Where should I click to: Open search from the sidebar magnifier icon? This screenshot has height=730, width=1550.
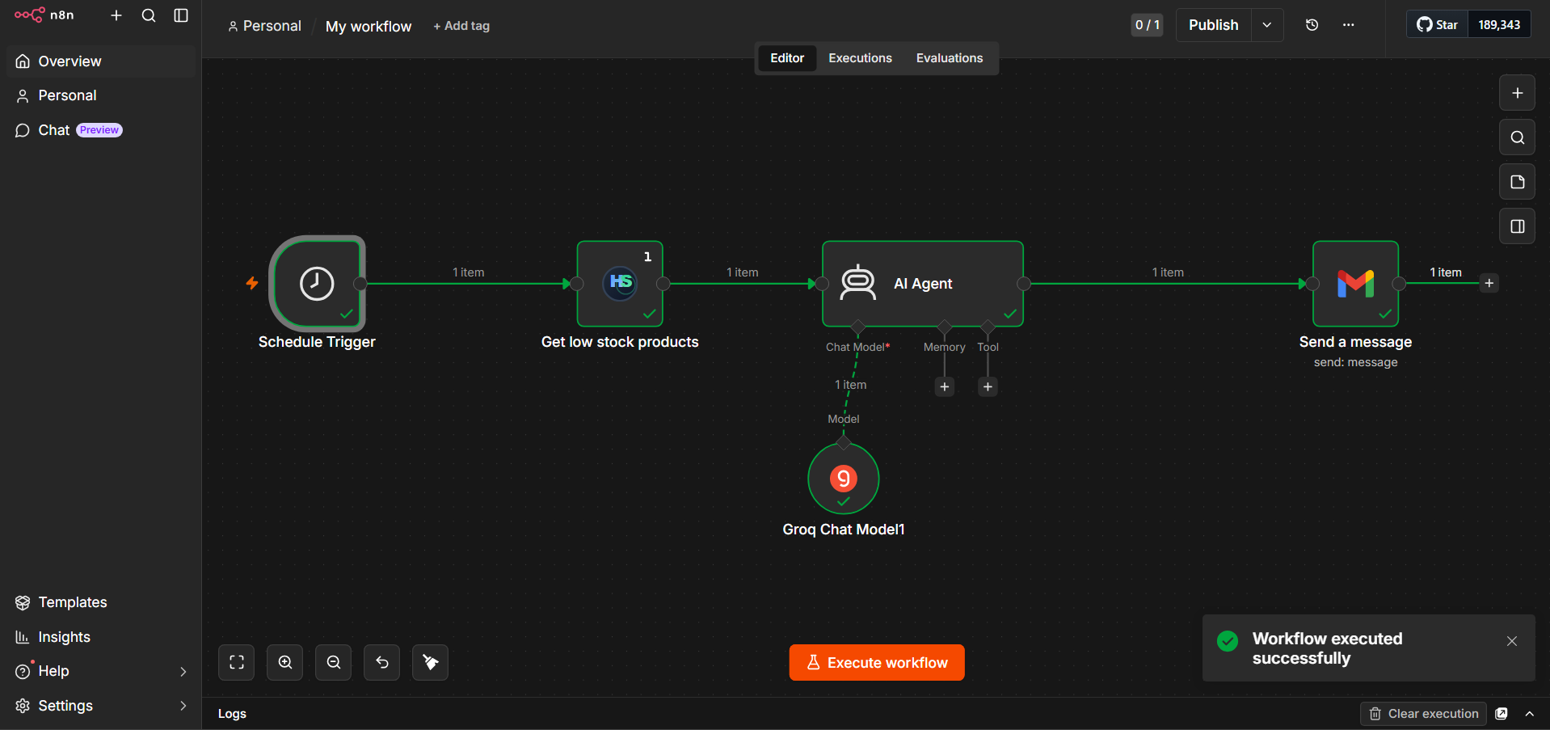pyautogui.click(x=149, y=15)
